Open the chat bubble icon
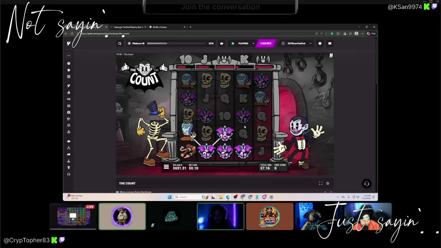 [x=320, y=43]
